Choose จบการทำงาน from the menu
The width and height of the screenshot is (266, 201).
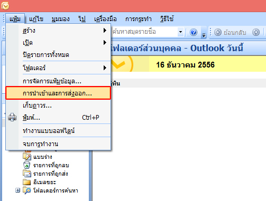point(58,144)
